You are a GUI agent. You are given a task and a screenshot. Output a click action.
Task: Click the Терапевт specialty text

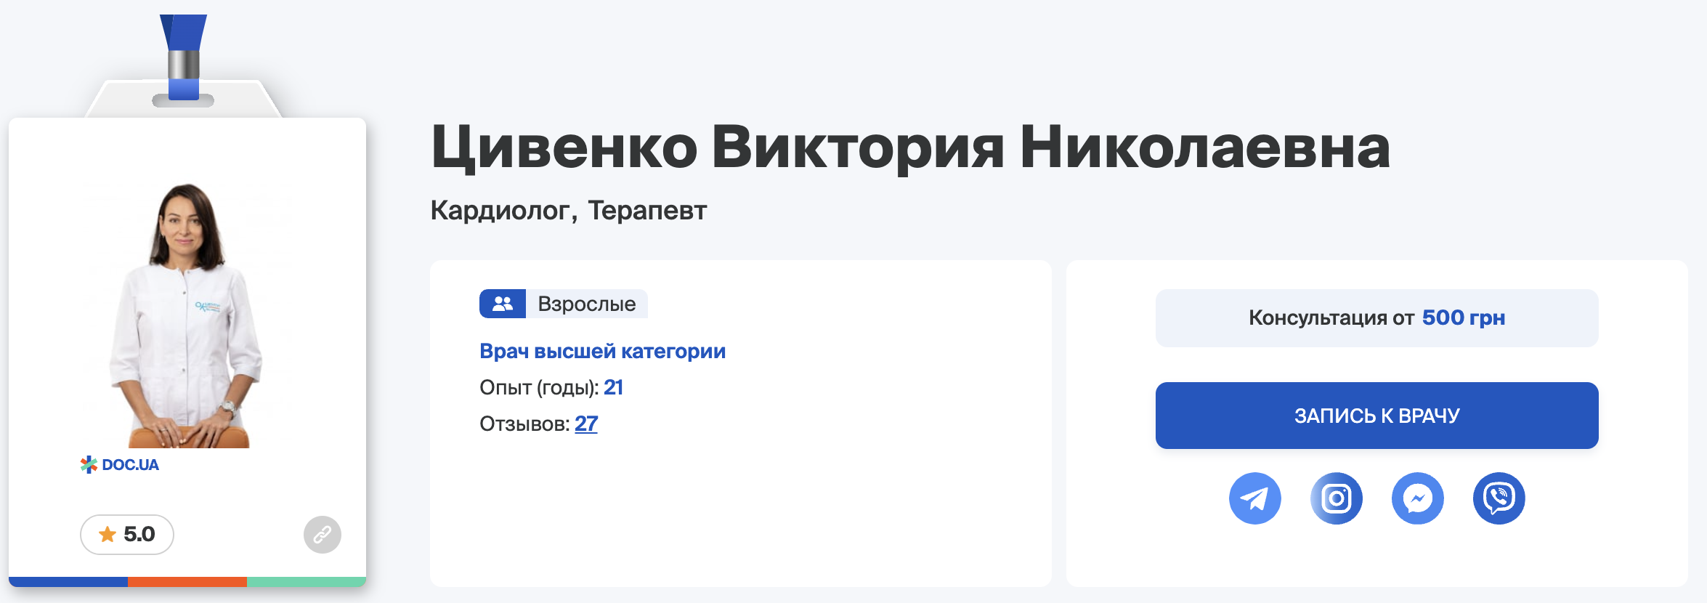click(x=647, y=210)
